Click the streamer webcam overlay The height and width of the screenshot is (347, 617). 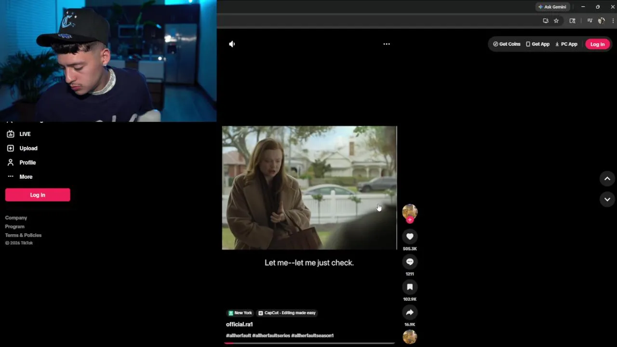click(x=108, y=61)
